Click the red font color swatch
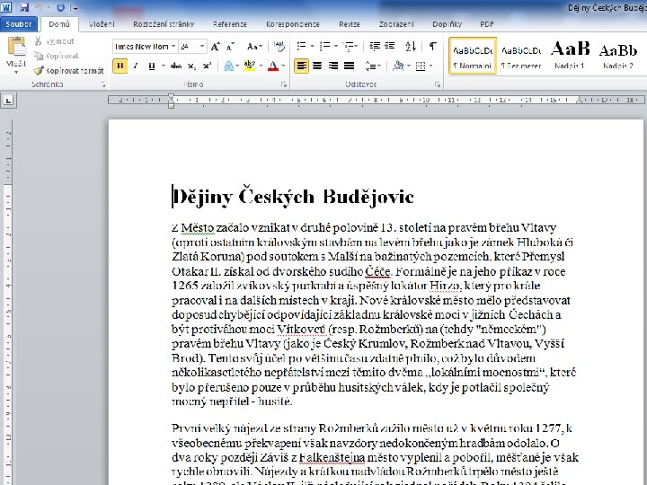This screenshot has height=485, width=647. 272,65
